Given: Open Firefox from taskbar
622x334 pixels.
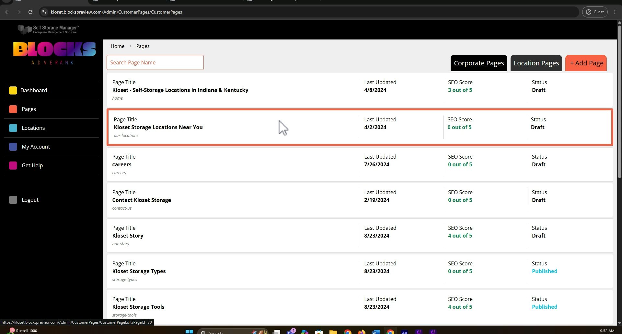Looking at the screenshot, I should (x=362, y=332).
